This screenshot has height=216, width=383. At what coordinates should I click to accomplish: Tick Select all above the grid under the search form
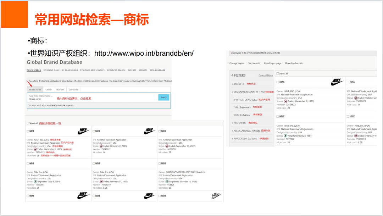pos(28,123)
